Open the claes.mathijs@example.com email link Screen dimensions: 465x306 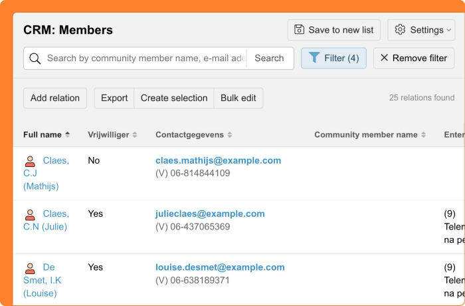pos(218,160)
